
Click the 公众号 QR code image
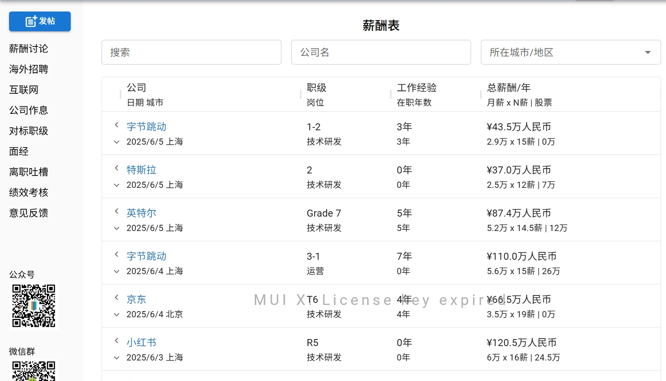[34, 306]
